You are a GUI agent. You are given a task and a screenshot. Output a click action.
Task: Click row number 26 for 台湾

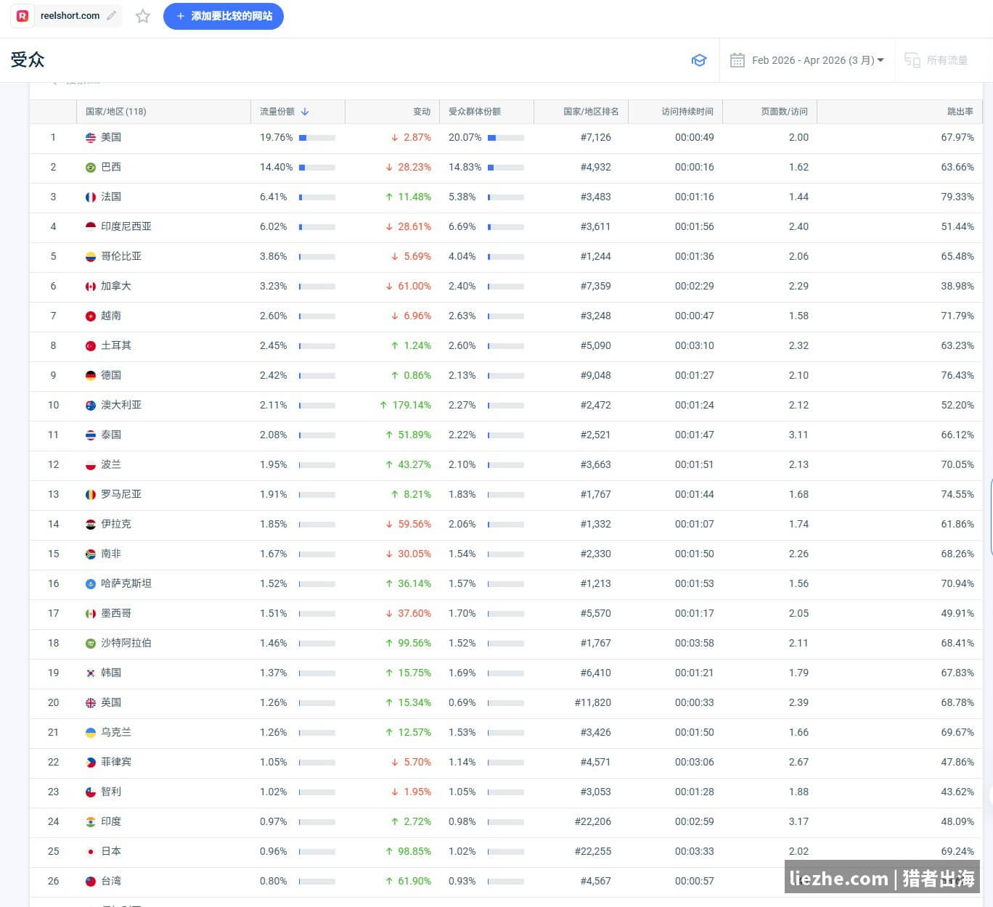(x=53, y=881)
